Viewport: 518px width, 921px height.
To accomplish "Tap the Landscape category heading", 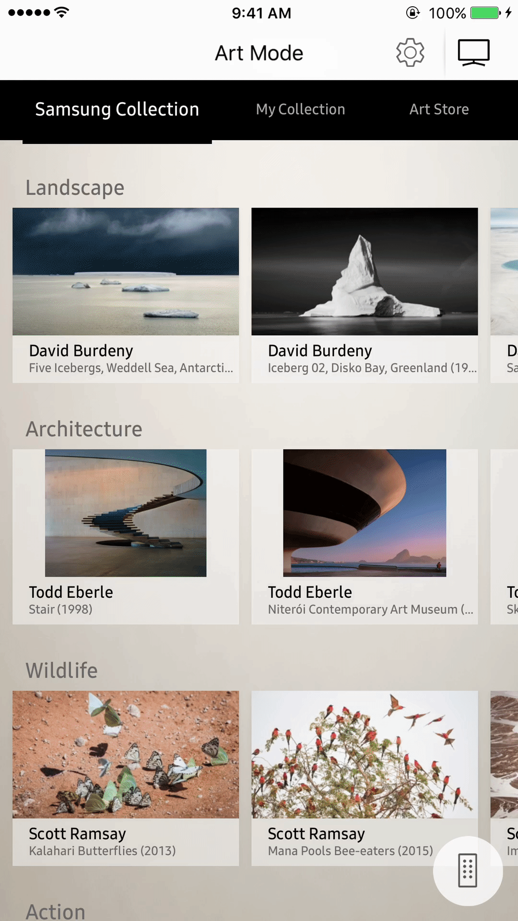I will pyautogui.click(x=75, y=188).
